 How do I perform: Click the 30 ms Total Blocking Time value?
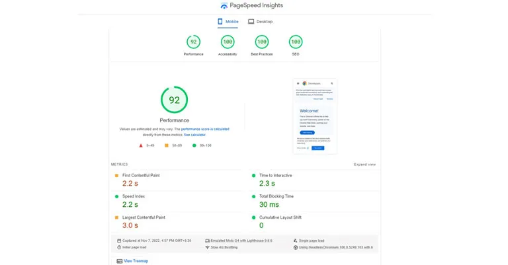(x=269, y=204)
